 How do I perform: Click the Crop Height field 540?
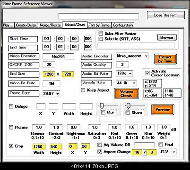56,146
